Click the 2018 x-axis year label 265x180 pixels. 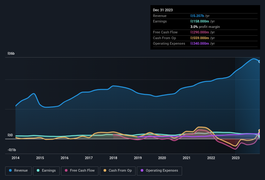click(x=113, y=158)
